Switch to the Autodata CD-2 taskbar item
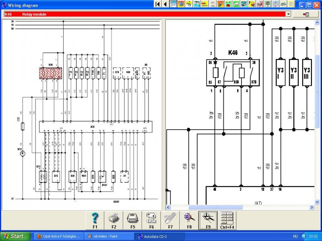Screen dimensions: 322x241 coord(159,236)
